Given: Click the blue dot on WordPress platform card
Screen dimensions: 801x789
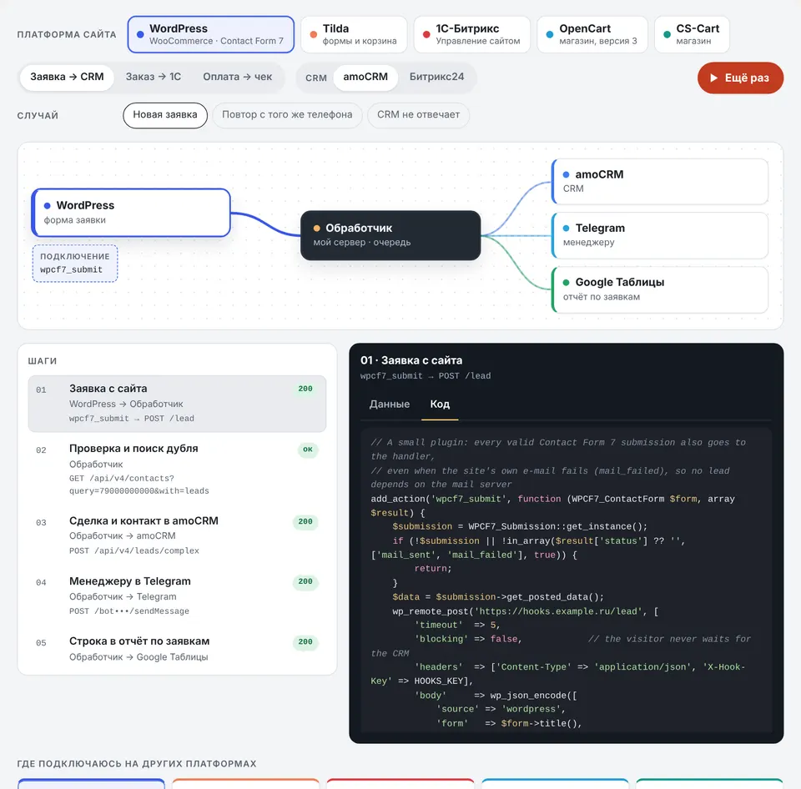Looking at the screenshot, I should click(x=140, y=35).
